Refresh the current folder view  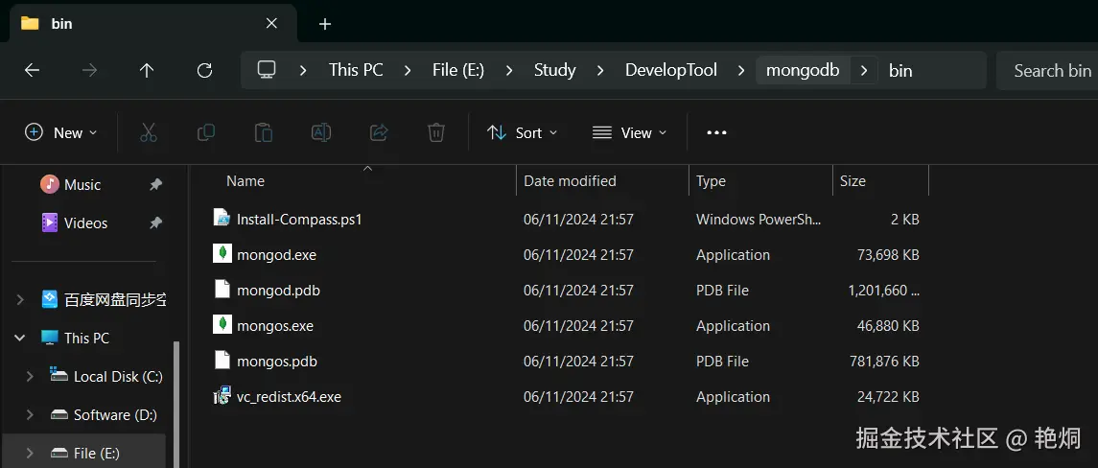click(x=204, y=70)
